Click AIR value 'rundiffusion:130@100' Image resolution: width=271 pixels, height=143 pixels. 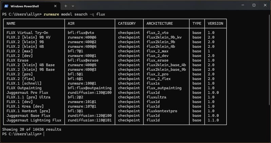(90, 93)
